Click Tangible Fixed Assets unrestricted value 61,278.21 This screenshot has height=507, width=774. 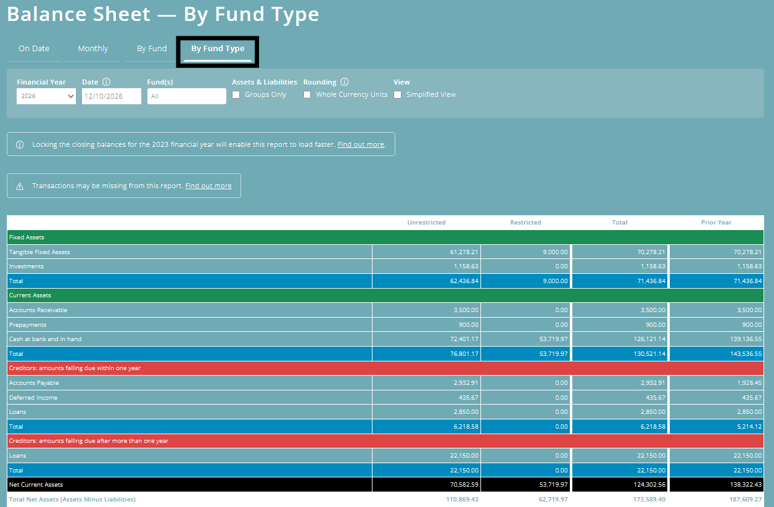[x=464, y=252]
